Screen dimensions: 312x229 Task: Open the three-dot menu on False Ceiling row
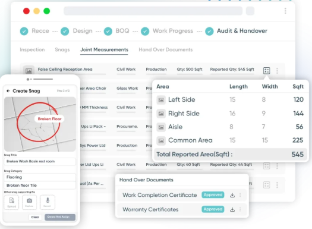coord(277,71)
